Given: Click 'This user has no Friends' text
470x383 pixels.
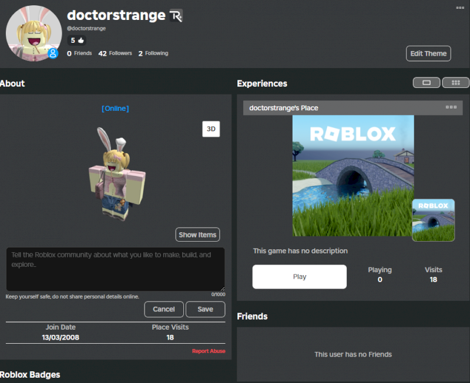Looking at the screenshot, I should tap(353, 354).
